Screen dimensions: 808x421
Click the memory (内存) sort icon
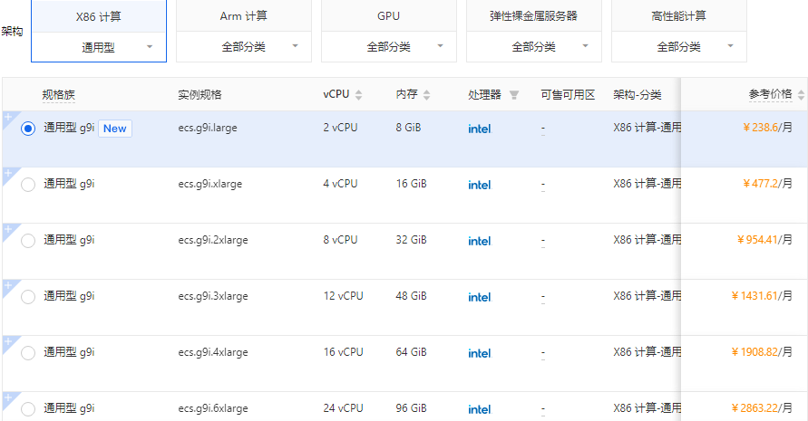pos(426,95)
